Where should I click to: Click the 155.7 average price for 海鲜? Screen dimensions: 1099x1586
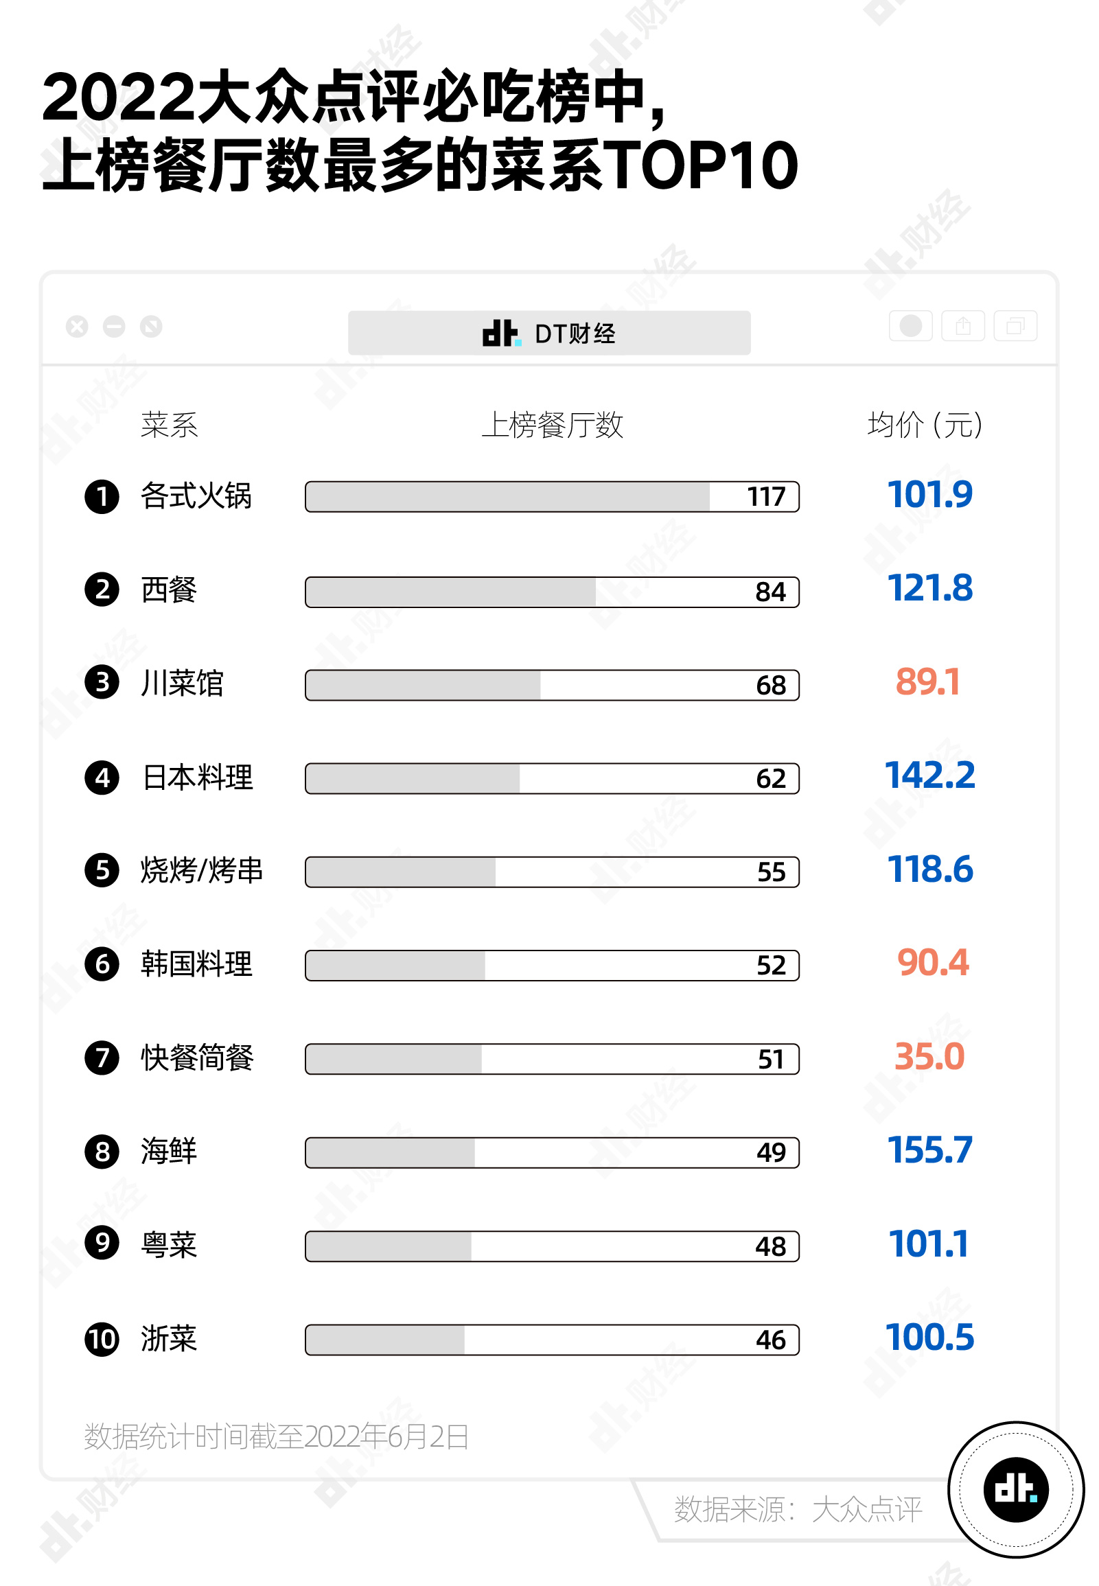pos(929,1150)
